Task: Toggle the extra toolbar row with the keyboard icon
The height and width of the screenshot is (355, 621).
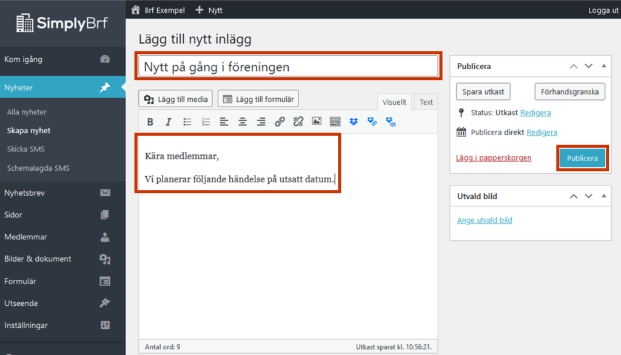Action: (335, 122)
